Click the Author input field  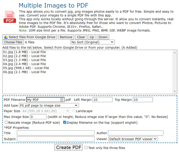(136, 133)
